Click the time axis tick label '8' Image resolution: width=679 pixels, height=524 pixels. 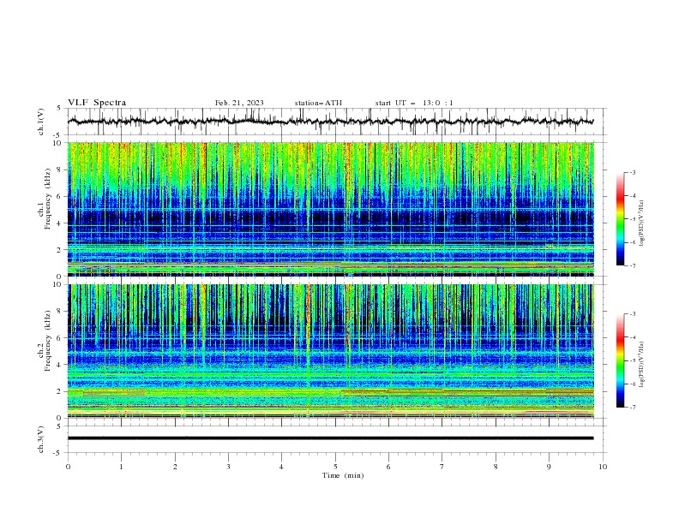pyautogui.click(x=496, y=467)
